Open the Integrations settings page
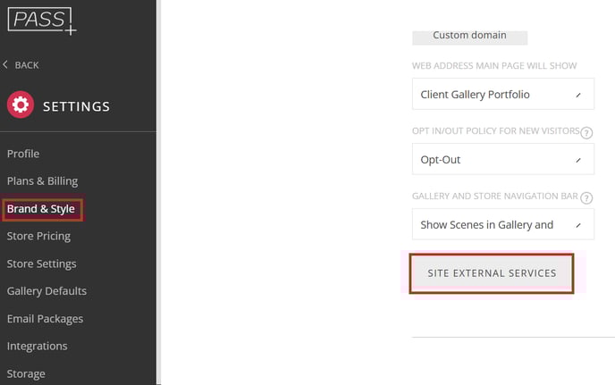This screenshot has height=385, width=615. (38, 347)
